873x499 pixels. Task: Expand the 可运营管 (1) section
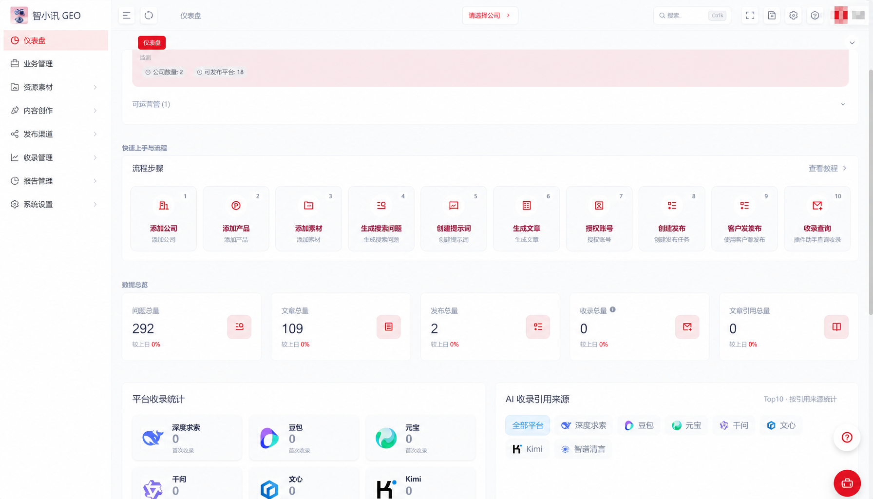[490, 104]
